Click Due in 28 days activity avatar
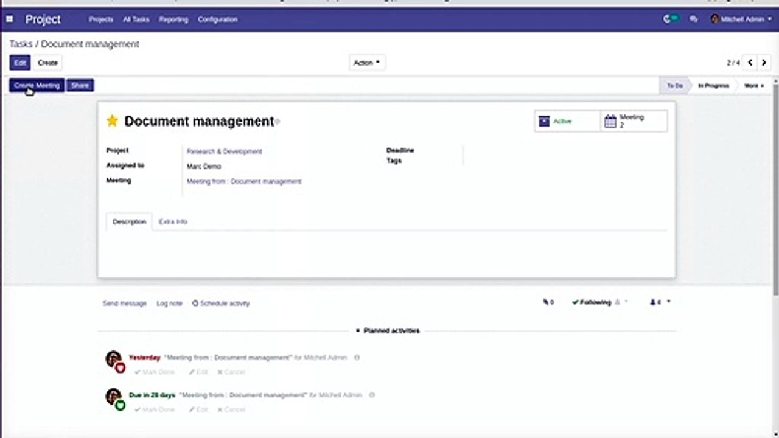Screen dimensions: 779x438 tap(113, 397)
